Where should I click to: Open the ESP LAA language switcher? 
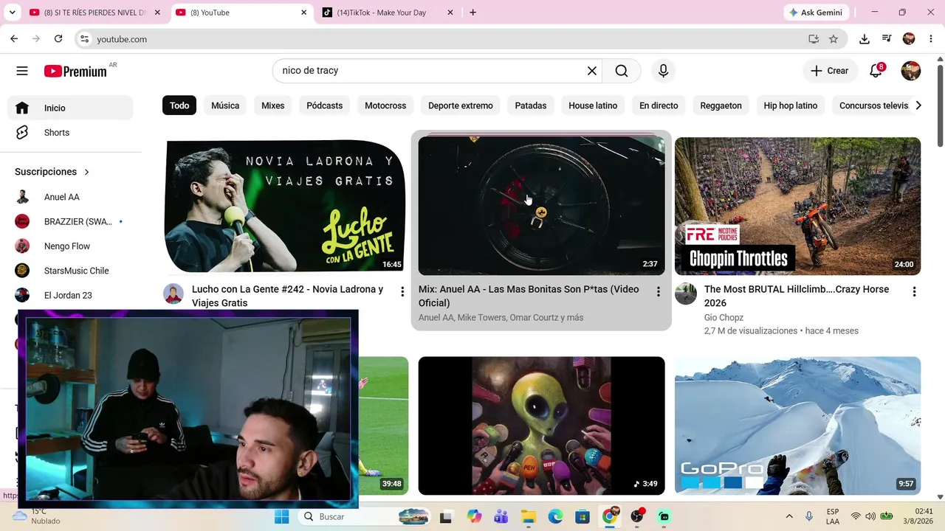coord(833,517)
